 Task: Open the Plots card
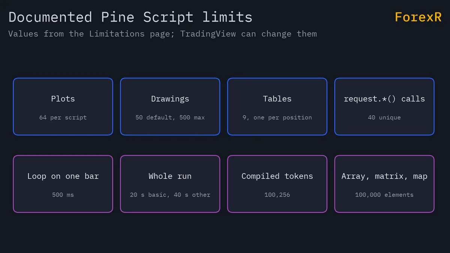tap(63, 106)
